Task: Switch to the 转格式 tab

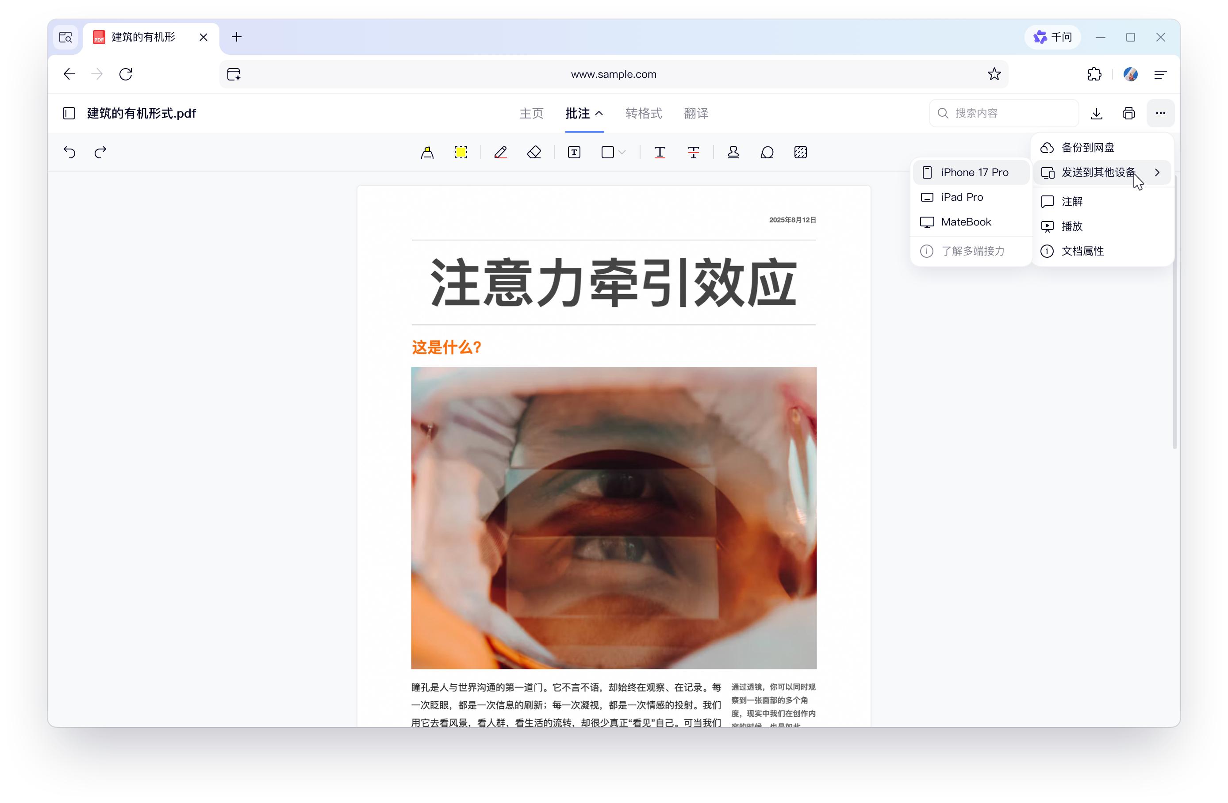Action: pos(643,113)
